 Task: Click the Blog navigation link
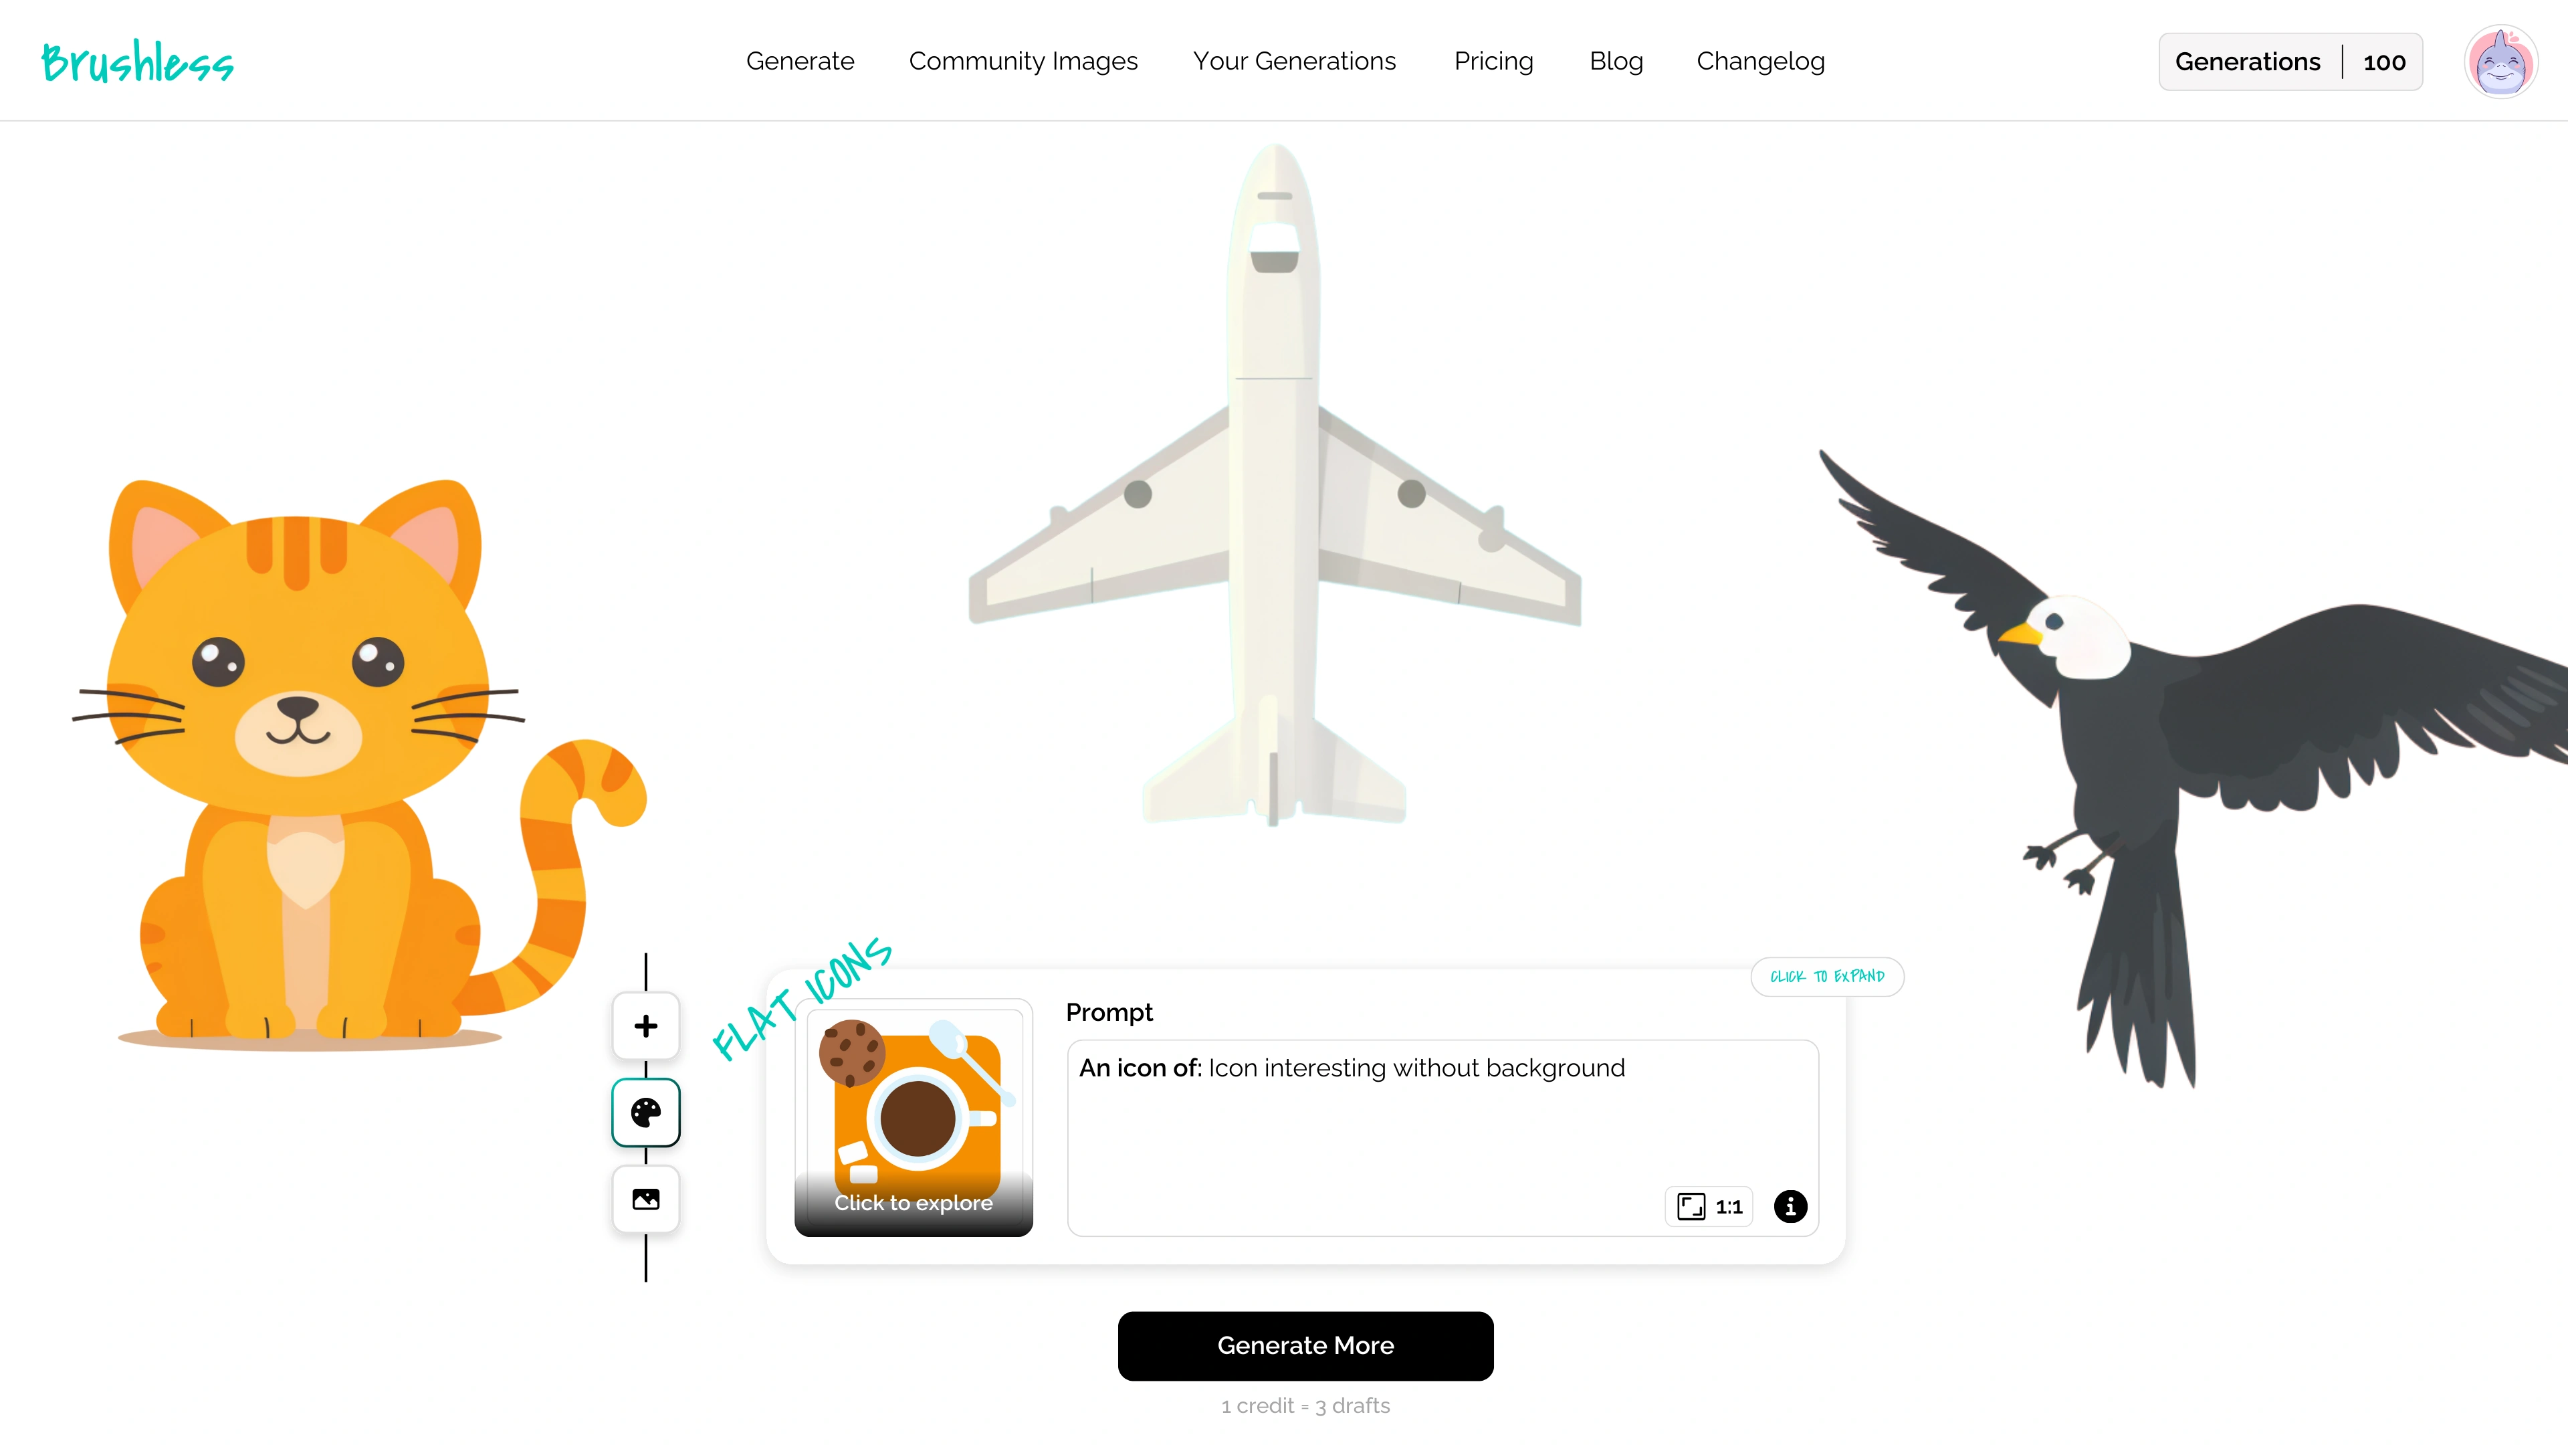pyautogui.click(x=1616, y=62)
